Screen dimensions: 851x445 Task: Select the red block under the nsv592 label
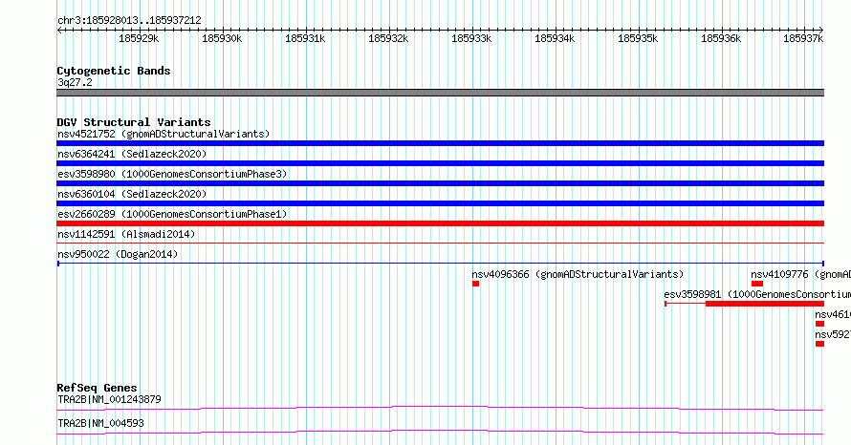pos(819,344)
